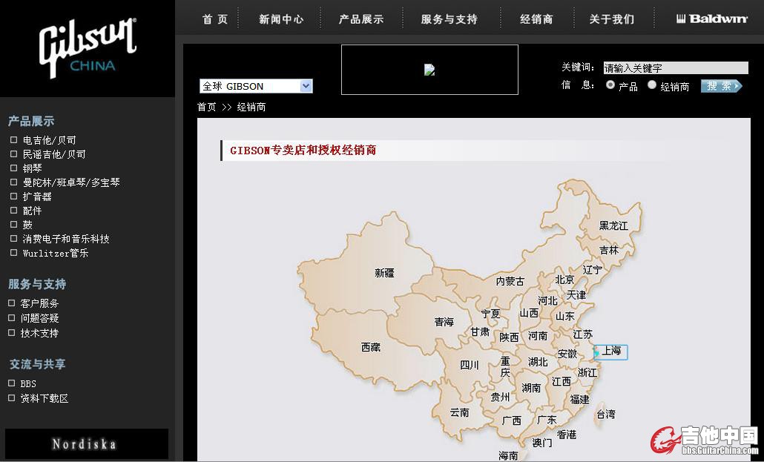Open the BBS link
The image size is (764, 462).
(28, 384)
